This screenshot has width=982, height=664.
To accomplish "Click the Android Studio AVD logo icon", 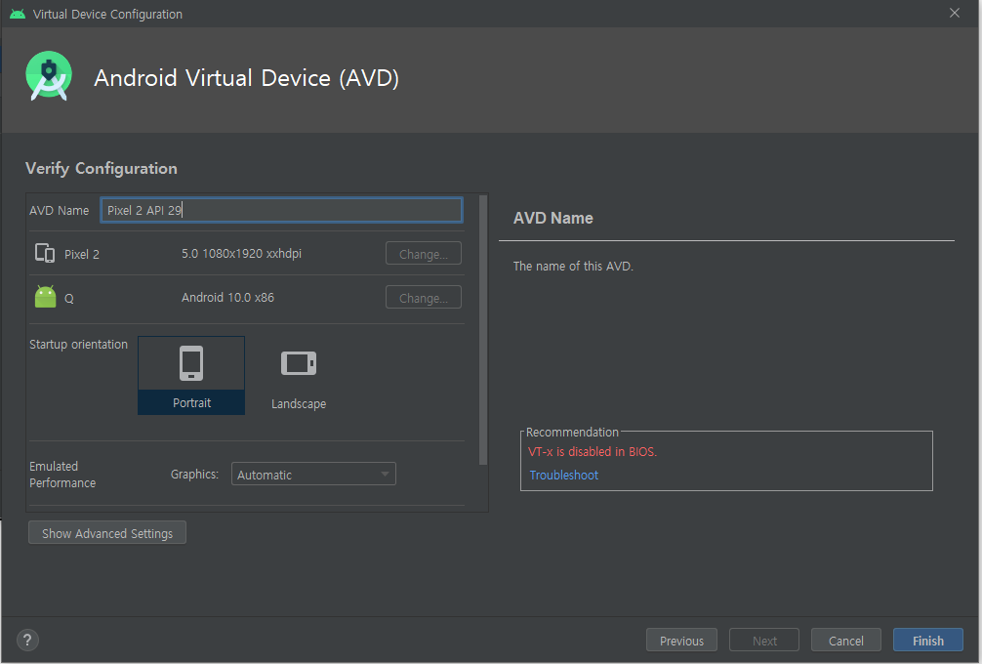I will coord(48,76).
